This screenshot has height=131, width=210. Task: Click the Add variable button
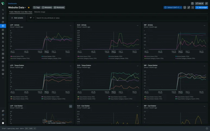point(17,18)
